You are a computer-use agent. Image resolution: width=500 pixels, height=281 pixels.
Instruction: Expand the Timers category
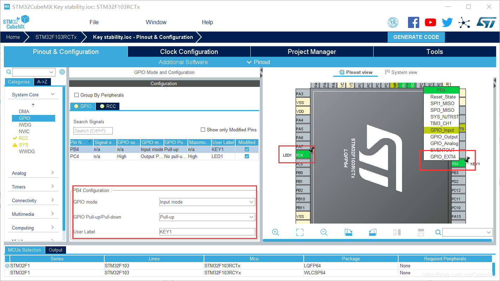coord(53,186)
